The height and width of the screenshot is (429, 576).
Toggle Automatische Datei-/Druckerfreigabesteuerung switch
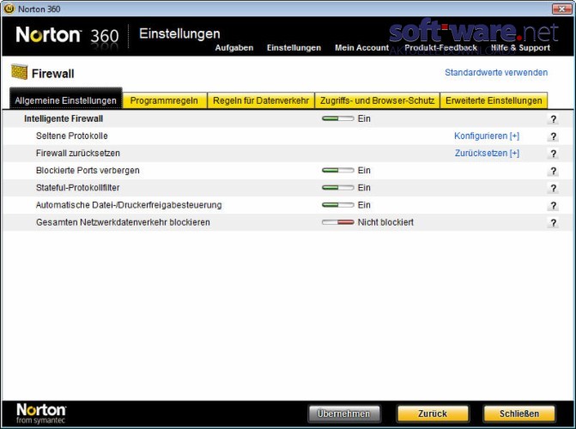tap(337, 205)
